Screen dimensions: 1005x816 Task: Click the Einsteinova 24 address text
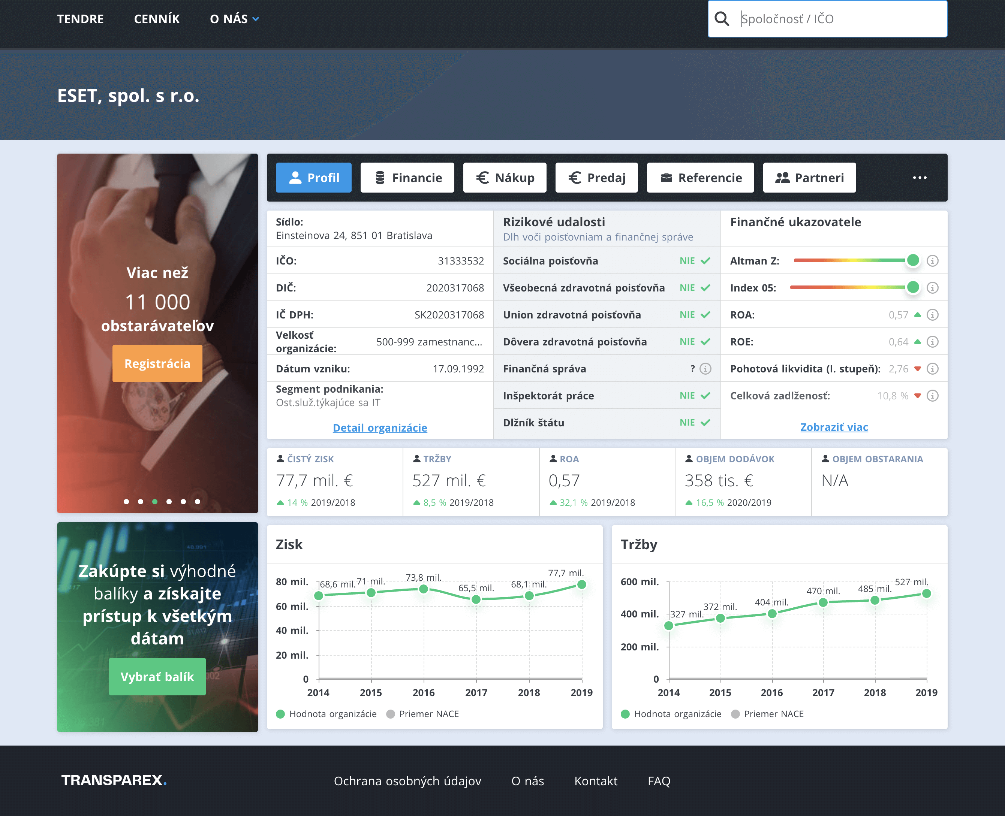click(x=354, y=236)
